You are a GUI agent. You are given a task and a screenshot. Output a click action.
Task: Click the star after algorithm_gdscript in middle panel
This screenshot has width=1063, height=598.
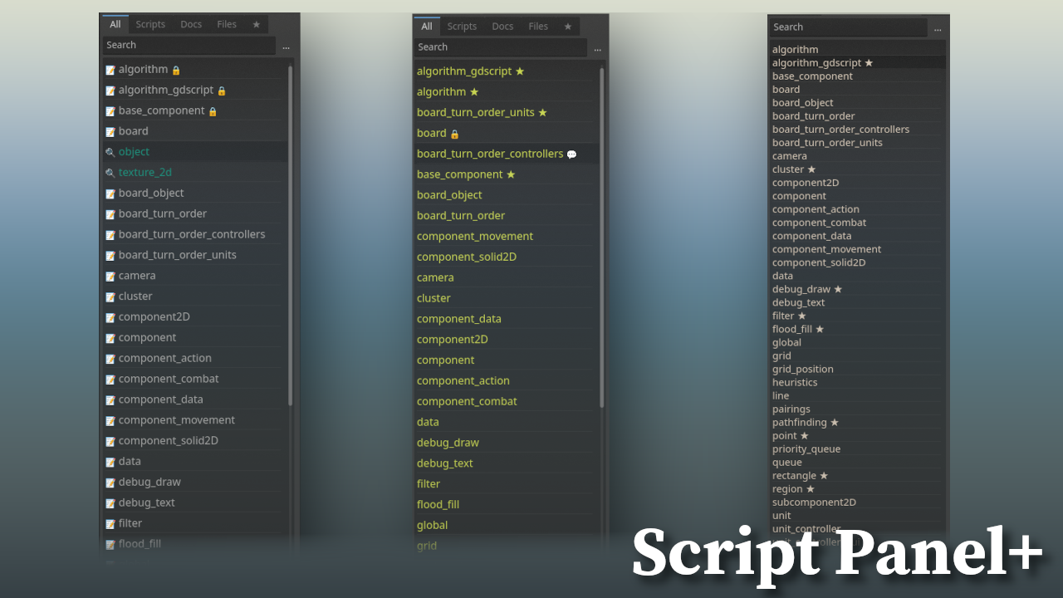(520, 71)
